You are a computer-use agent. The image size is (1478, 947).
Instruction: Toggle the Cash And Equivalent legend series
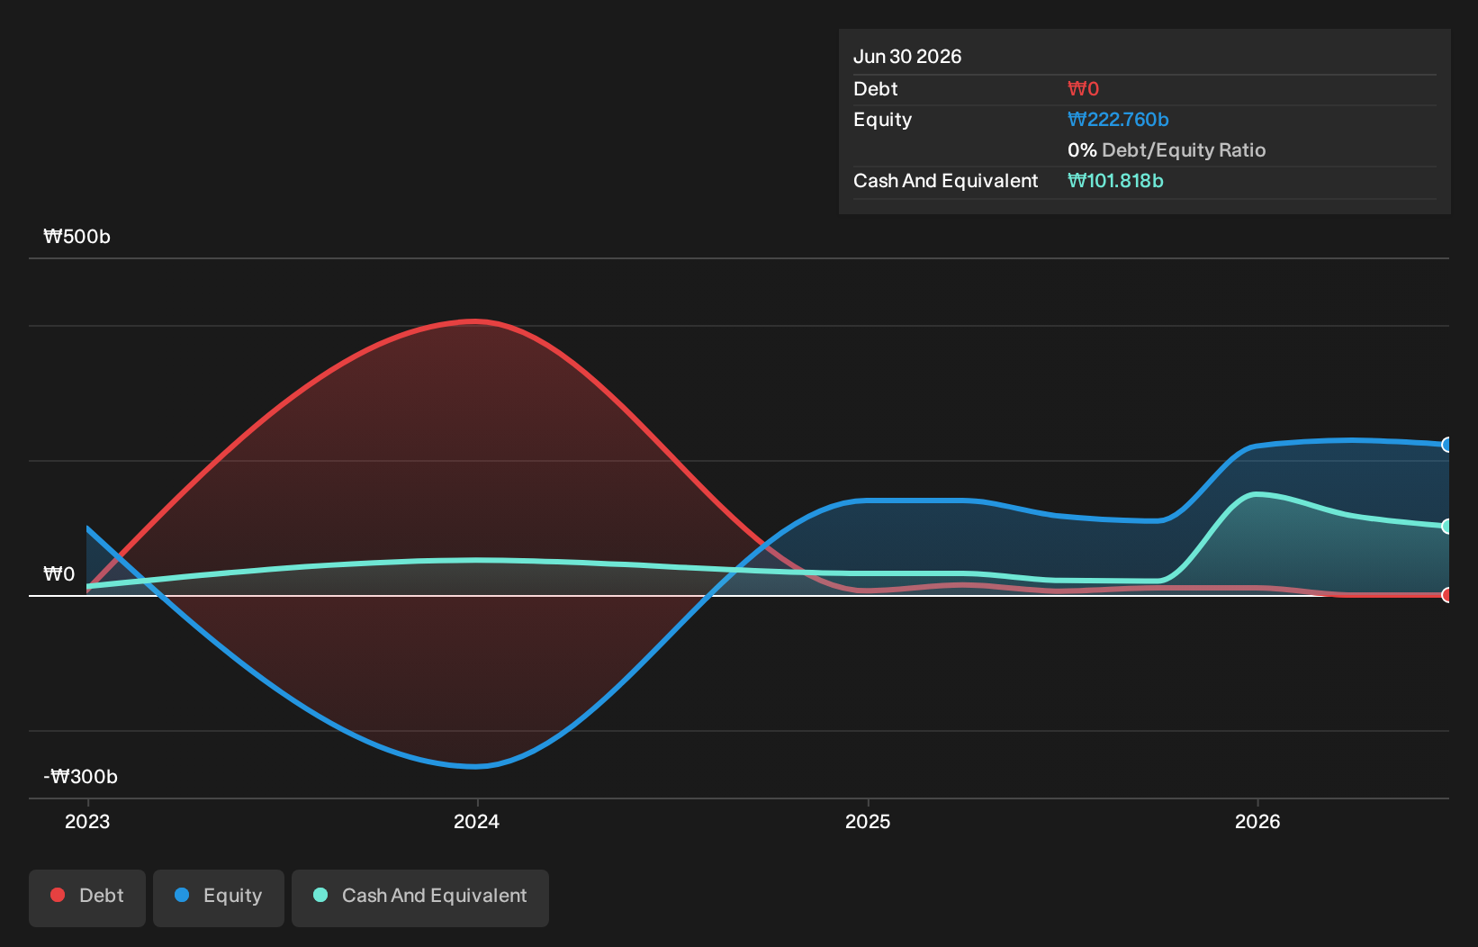420,897
